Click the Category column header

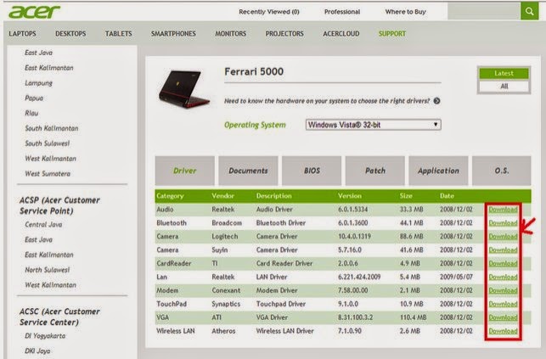pyautogui.click(x=170, y=196)
